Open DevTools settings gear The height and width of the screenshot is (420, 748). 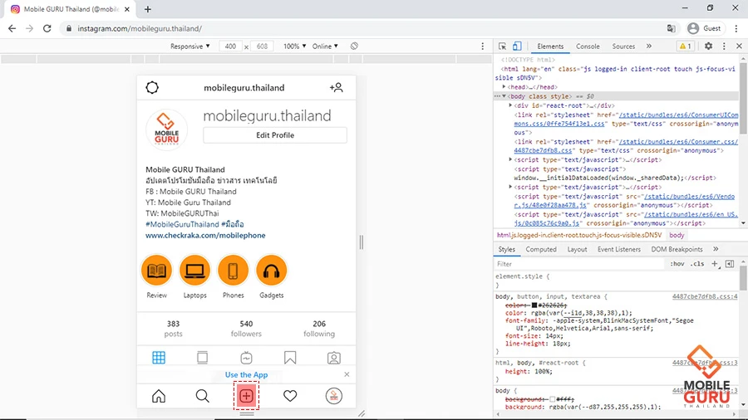point(709,46)
